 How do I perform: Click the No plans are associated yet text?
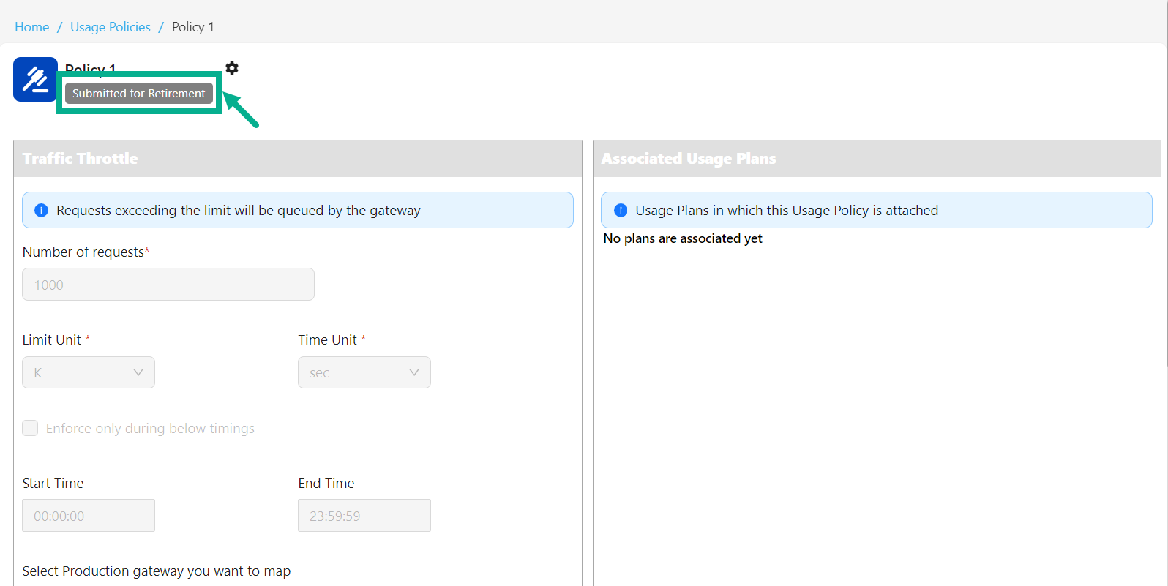(x=683, y=238)
